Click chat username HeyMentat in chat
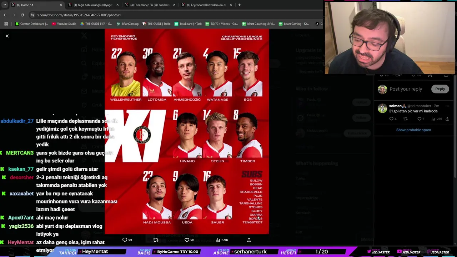Image resolution: width=457 pixels, height=257 pixels. point(21,242)
